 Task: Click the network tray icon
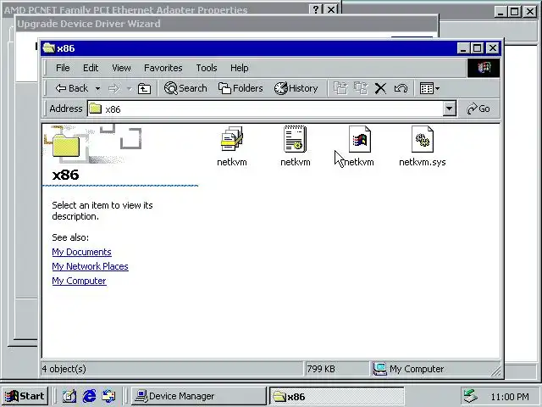tap(471, 396)
